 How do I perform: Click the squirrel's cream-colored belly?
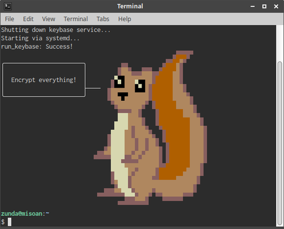point(119,152)
